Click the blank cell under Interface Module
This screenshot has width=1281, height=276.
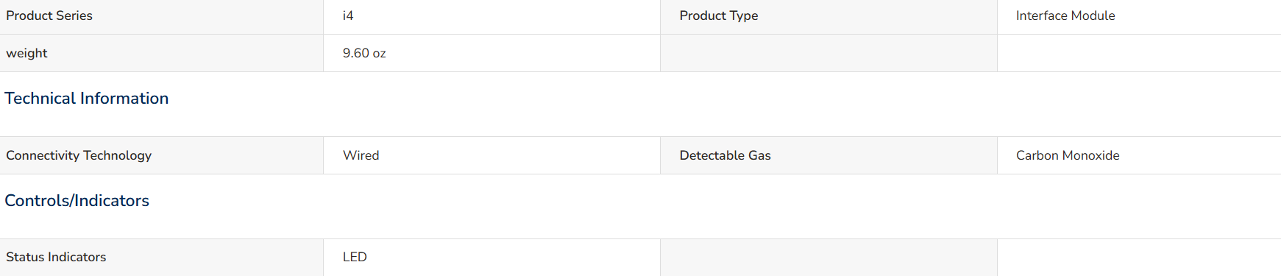pyautogui.click(x=1139, y=53)
